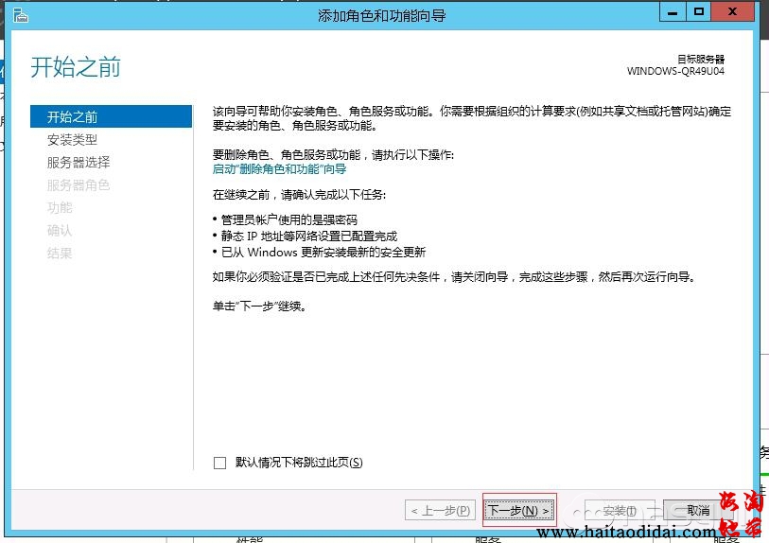Image resolution: width=769 pixels, height=543 pixels.
Task: Cancel the wizard with 取消 button
Action: tap(697, 511)
